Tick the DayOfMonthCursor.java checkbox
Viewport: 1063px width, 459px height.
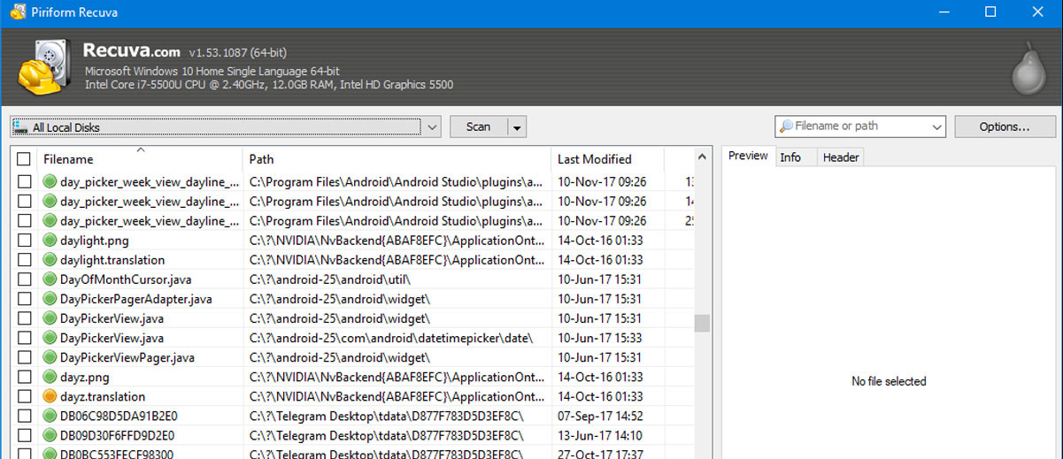coord(24,279)
